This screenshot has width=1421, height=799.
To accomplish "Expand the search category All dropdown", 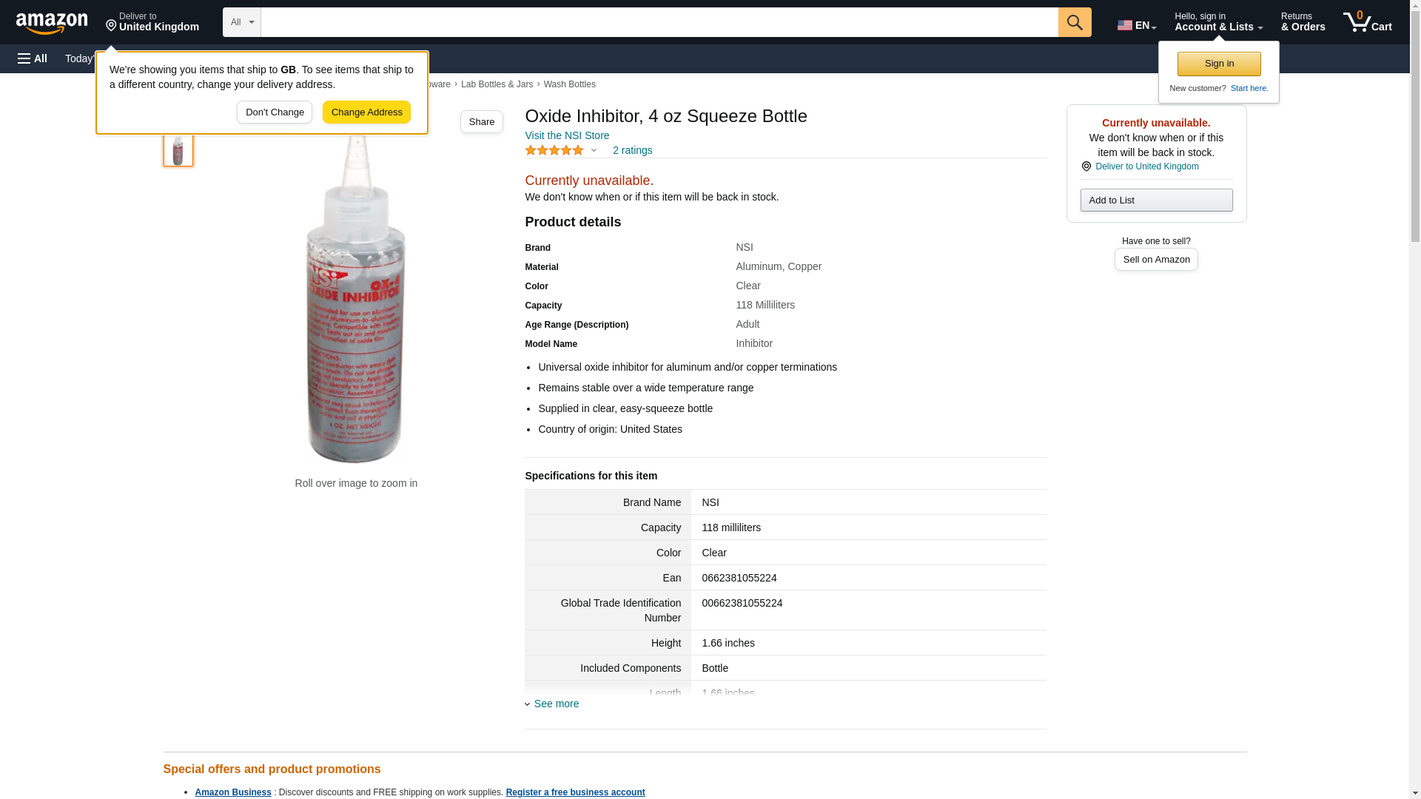I will pos(241,22).
